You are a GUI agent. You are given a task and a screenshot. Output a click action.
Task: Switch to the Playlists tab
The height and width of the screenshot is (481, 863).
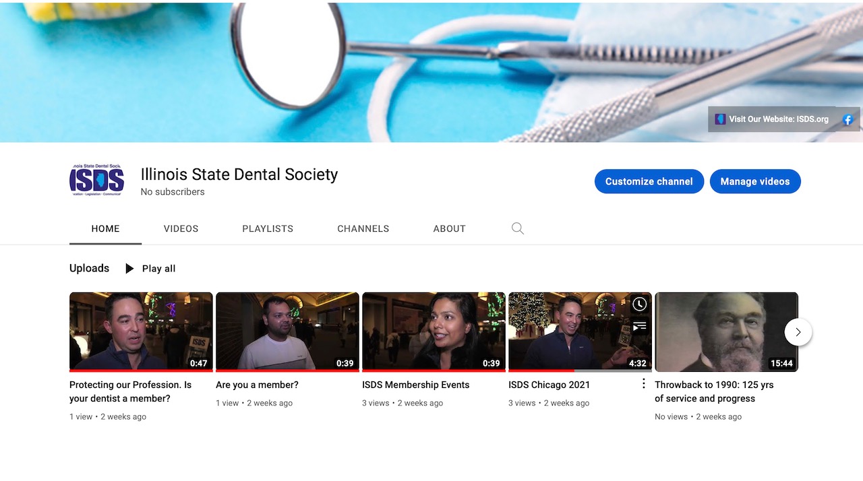tap(268, 228)
